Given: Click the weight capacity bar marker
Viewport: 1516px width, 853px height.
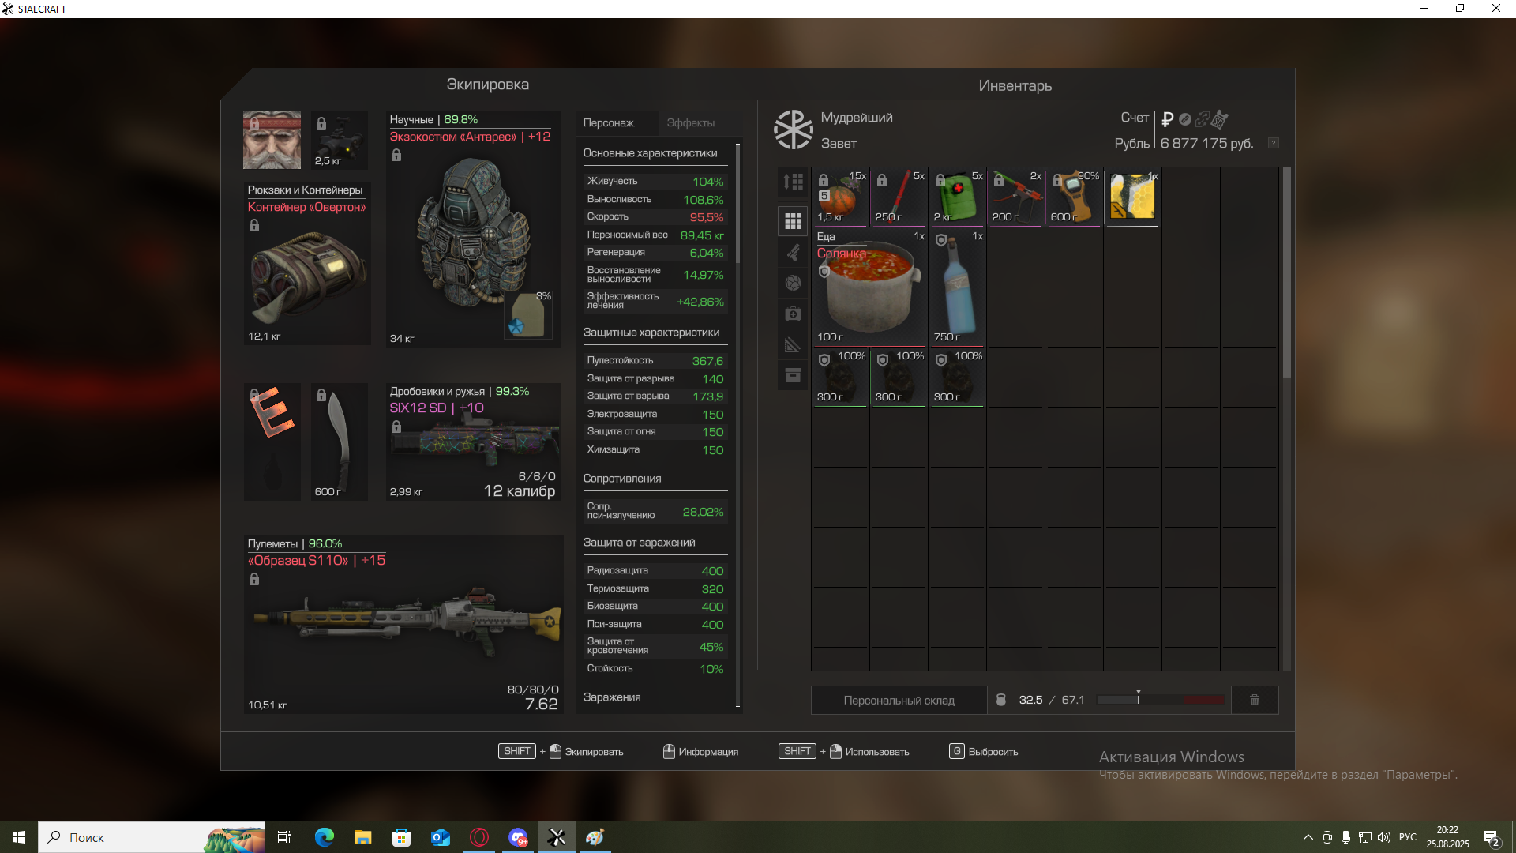Looking at the screenshot, I should pyautogui.click(x=1138, y=698).
